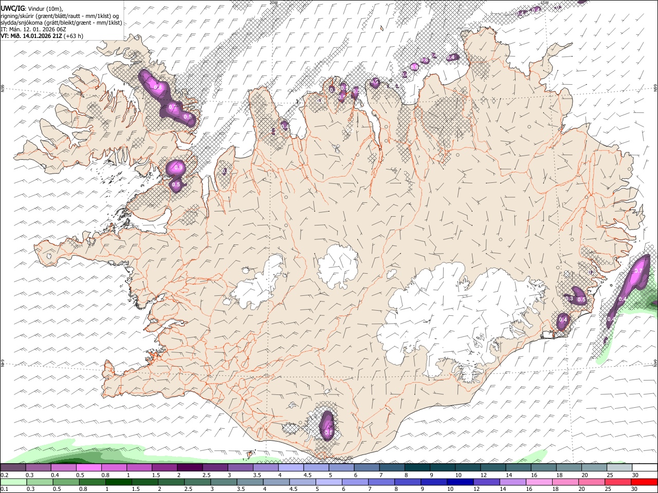Click the palest green 0.1 swatch, lower legend
The image size is (658, 493).
pyautogui.click(x=13, y=482)
